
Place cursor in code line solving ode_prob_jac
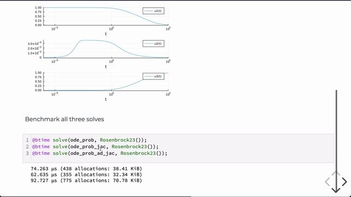click(x=95, y=147)
